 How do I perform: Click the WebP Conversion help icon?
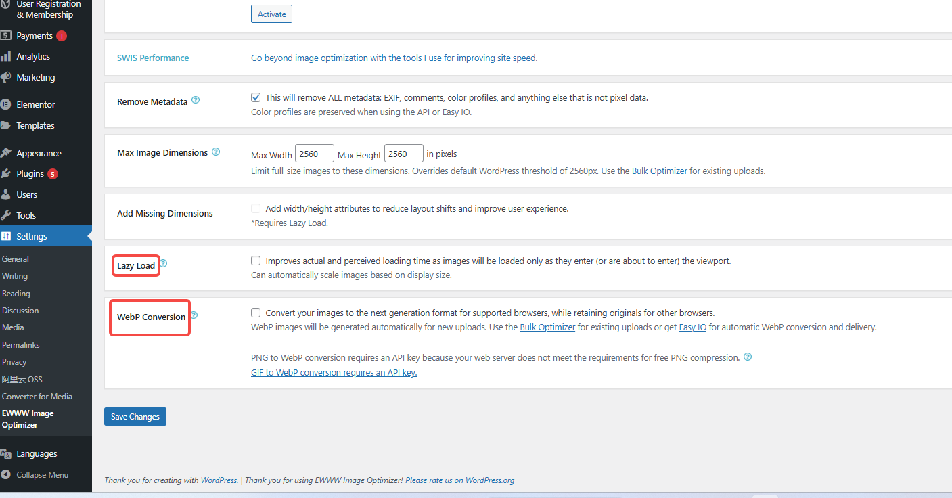click(x=194, y=315)
